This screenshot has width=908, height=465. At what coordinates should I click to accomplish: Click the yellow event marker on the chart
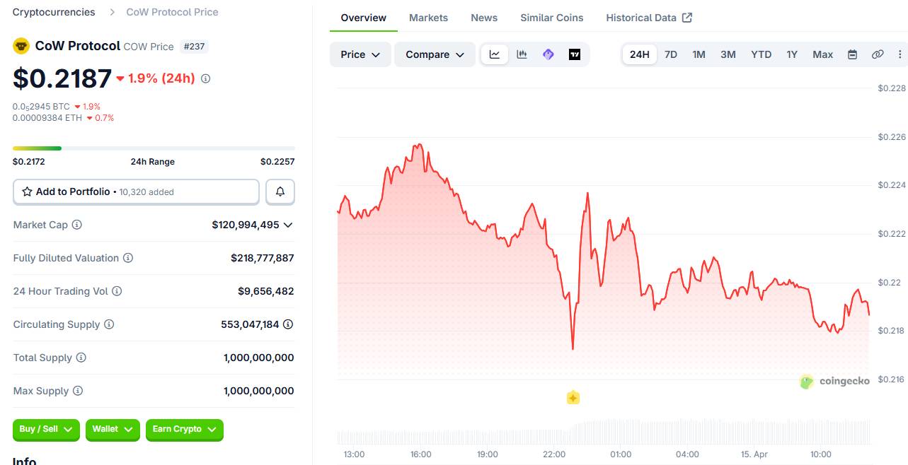[573, 398]
